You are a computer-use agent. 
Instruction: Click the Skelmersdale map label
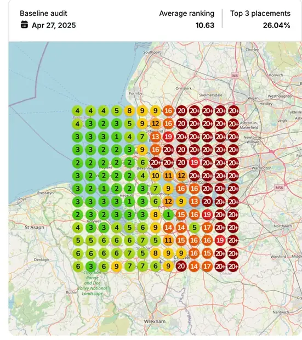(x=210, y=95)
